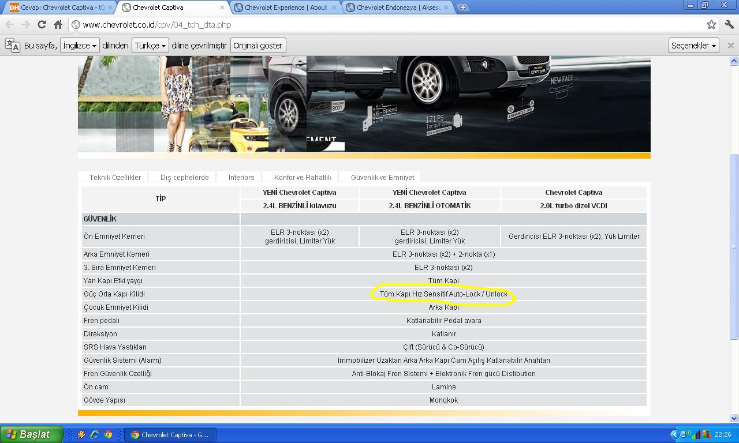Switch to the Chevrolet Experience tab
This screenshot has height=443, width=739.
coord(285,7)
